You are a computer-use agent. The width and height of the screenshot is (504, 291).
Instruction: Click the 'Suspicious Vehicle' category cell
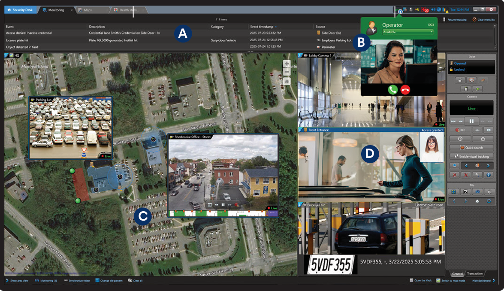tap(223, 40)
